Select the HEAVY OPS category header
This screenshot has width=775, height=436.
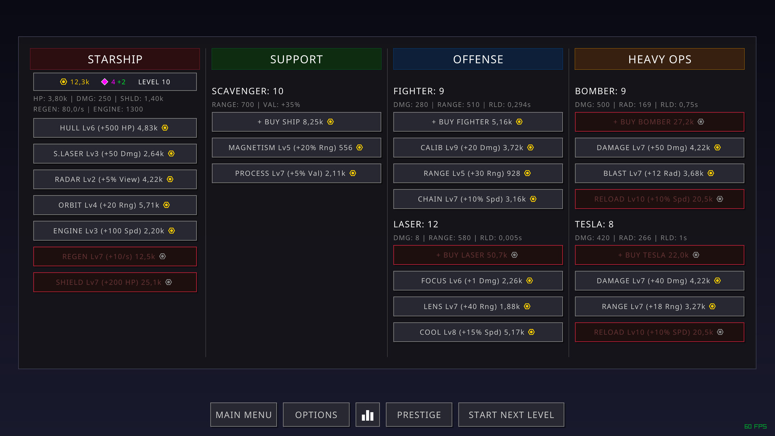click(x=660, y=59)
